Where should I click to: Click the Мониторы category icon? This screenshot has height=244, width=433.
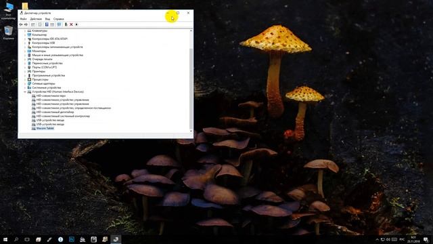coord(29,51)
